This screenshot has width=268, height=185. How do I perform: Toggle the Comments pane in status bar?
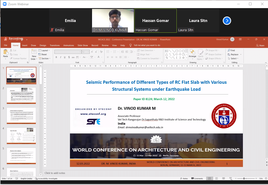[197, 178]
